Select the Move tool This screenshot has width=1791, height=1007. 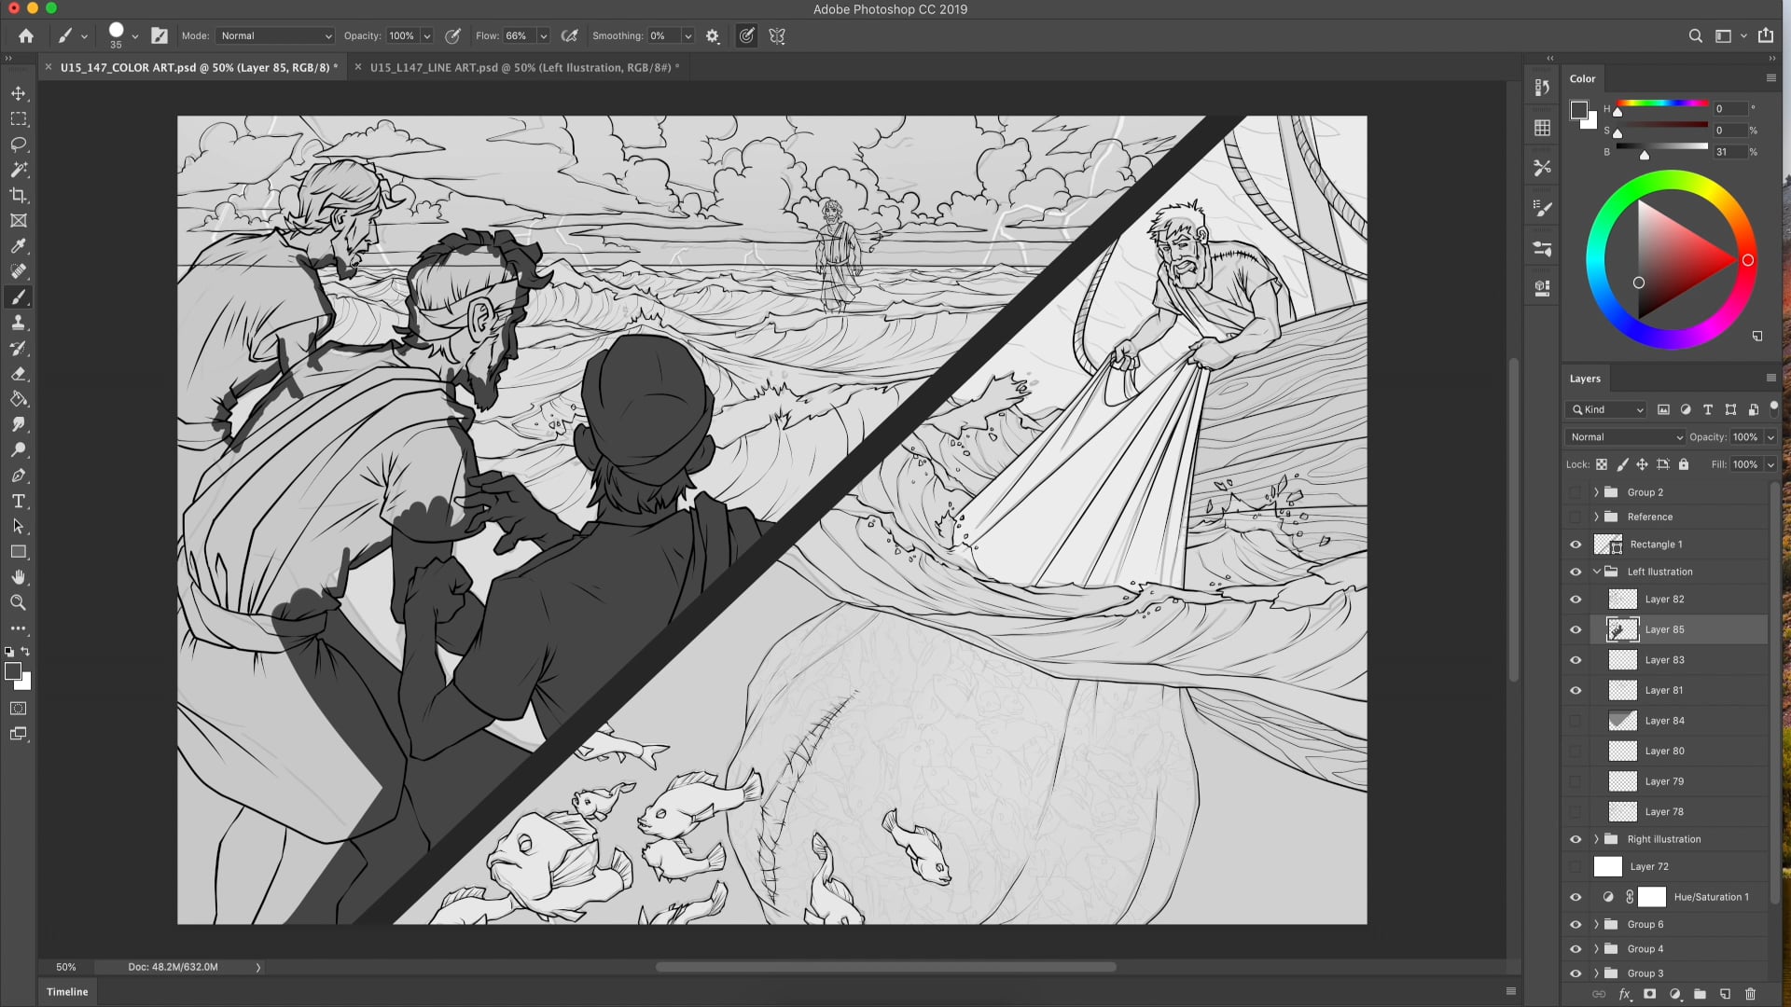point(19,93)
